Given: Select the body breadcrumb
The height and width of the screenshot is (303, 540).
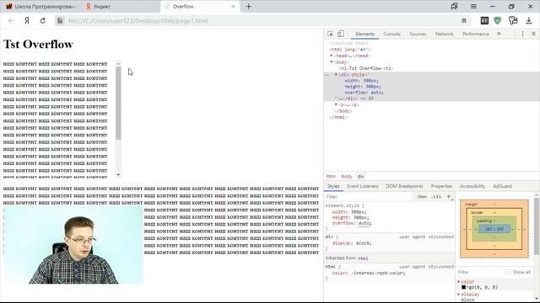Looking at the screenshot, I should point(347,176).
